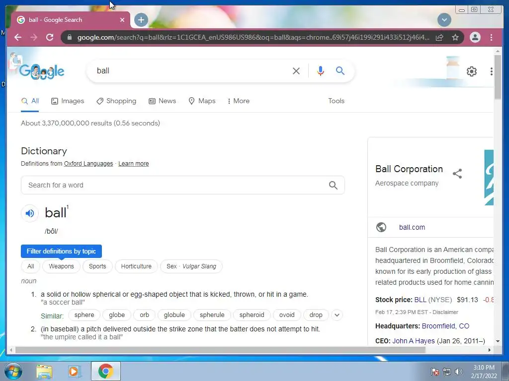Screen dimensions: 509x381
Task: Open the Chrome three-dot menu
Action: (491, 37)
